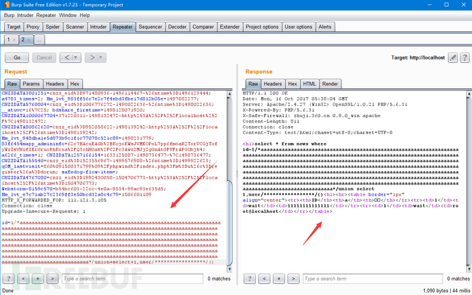
Task: Open the back history dropdown arrow
Action: click(x=76, y=57)
